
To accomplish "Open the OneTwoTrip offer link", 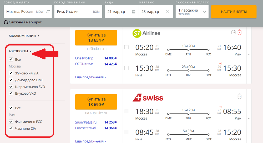I will point(84,58).
